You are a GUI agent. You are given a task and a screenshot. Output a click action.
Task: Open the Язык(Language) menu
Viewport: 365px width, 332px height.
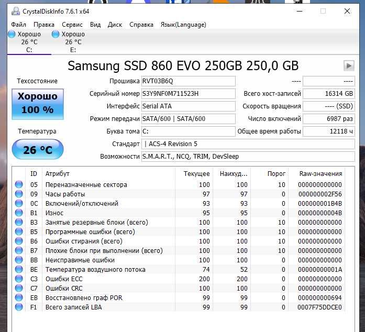[x=183, y=25]
